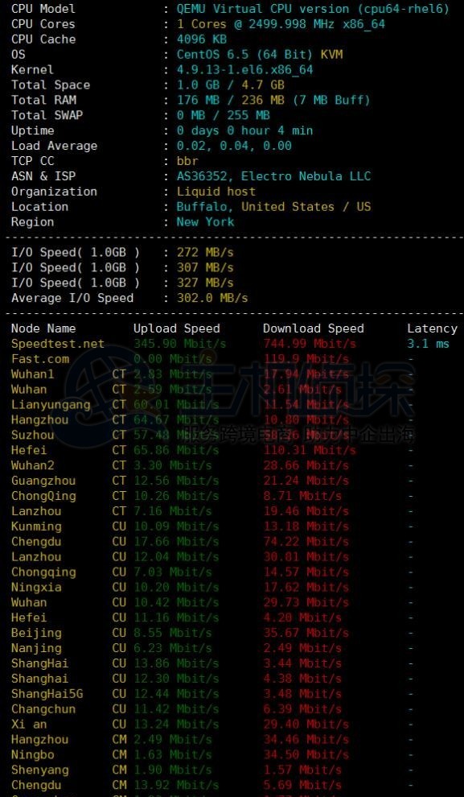This screenshot has height=797, width=464.
Task: Click the Speedtest.net node name
Action: [x=58, y=344]
